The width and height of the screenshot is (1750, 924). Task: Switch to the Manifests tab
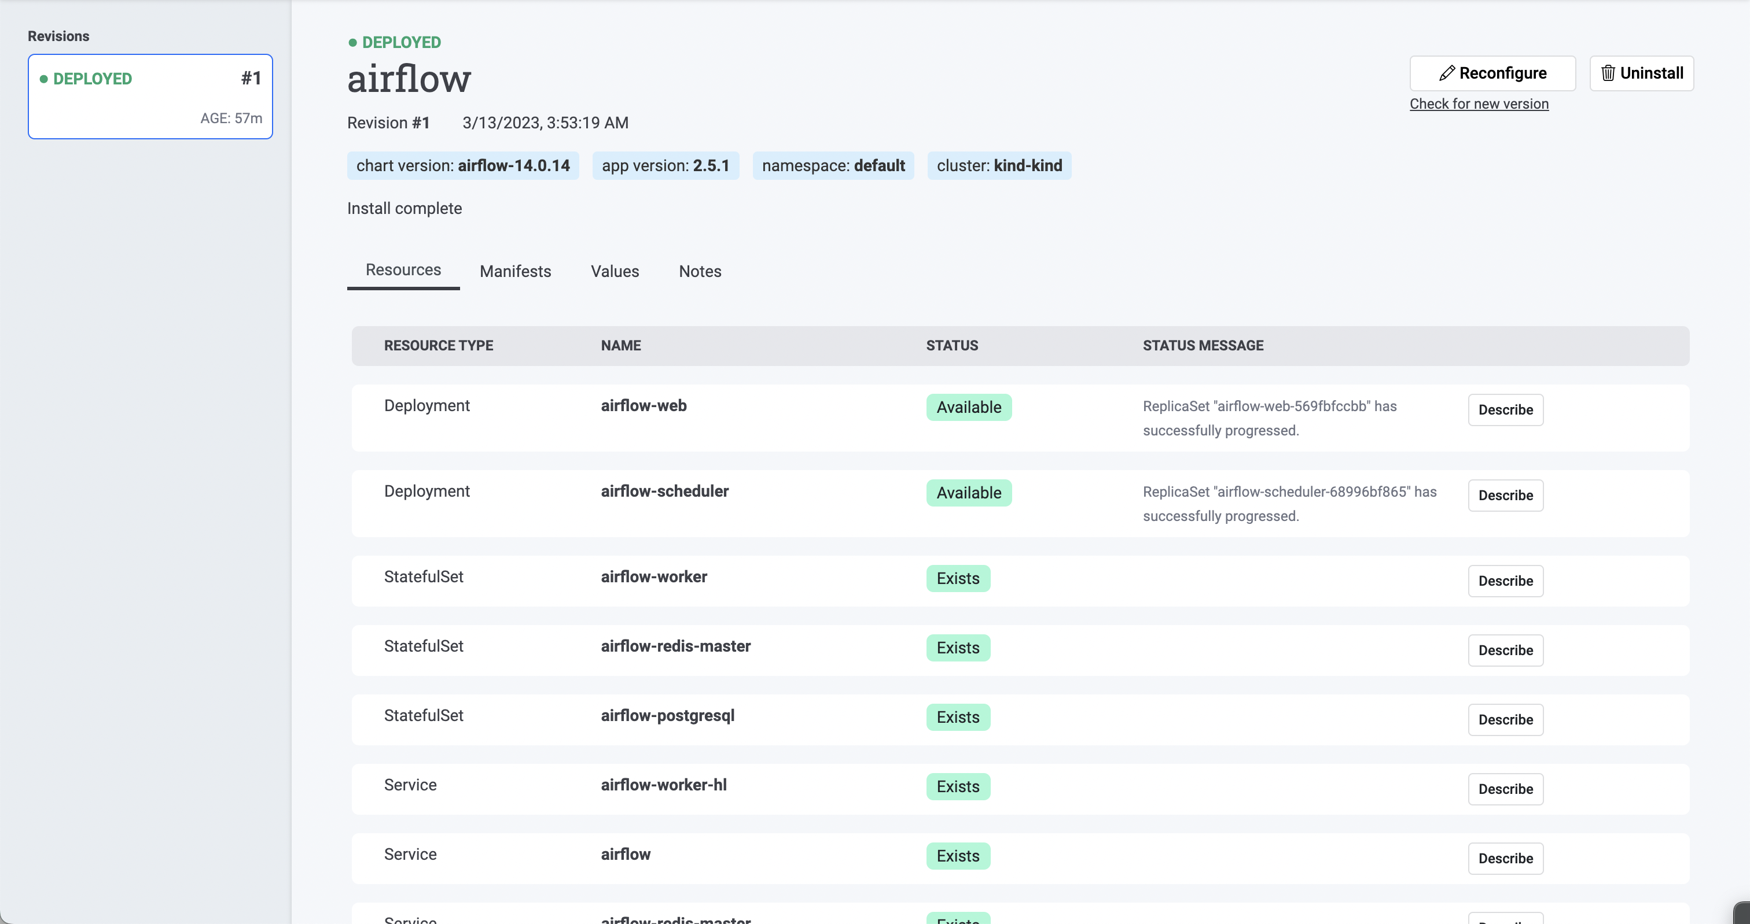515,271
